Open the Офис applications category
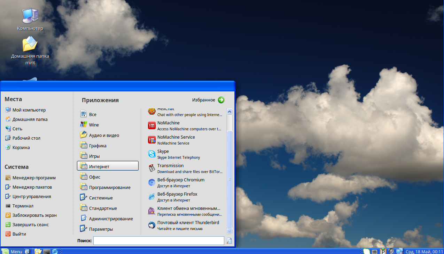The image size is (444, 254). (x=94, y=177)
